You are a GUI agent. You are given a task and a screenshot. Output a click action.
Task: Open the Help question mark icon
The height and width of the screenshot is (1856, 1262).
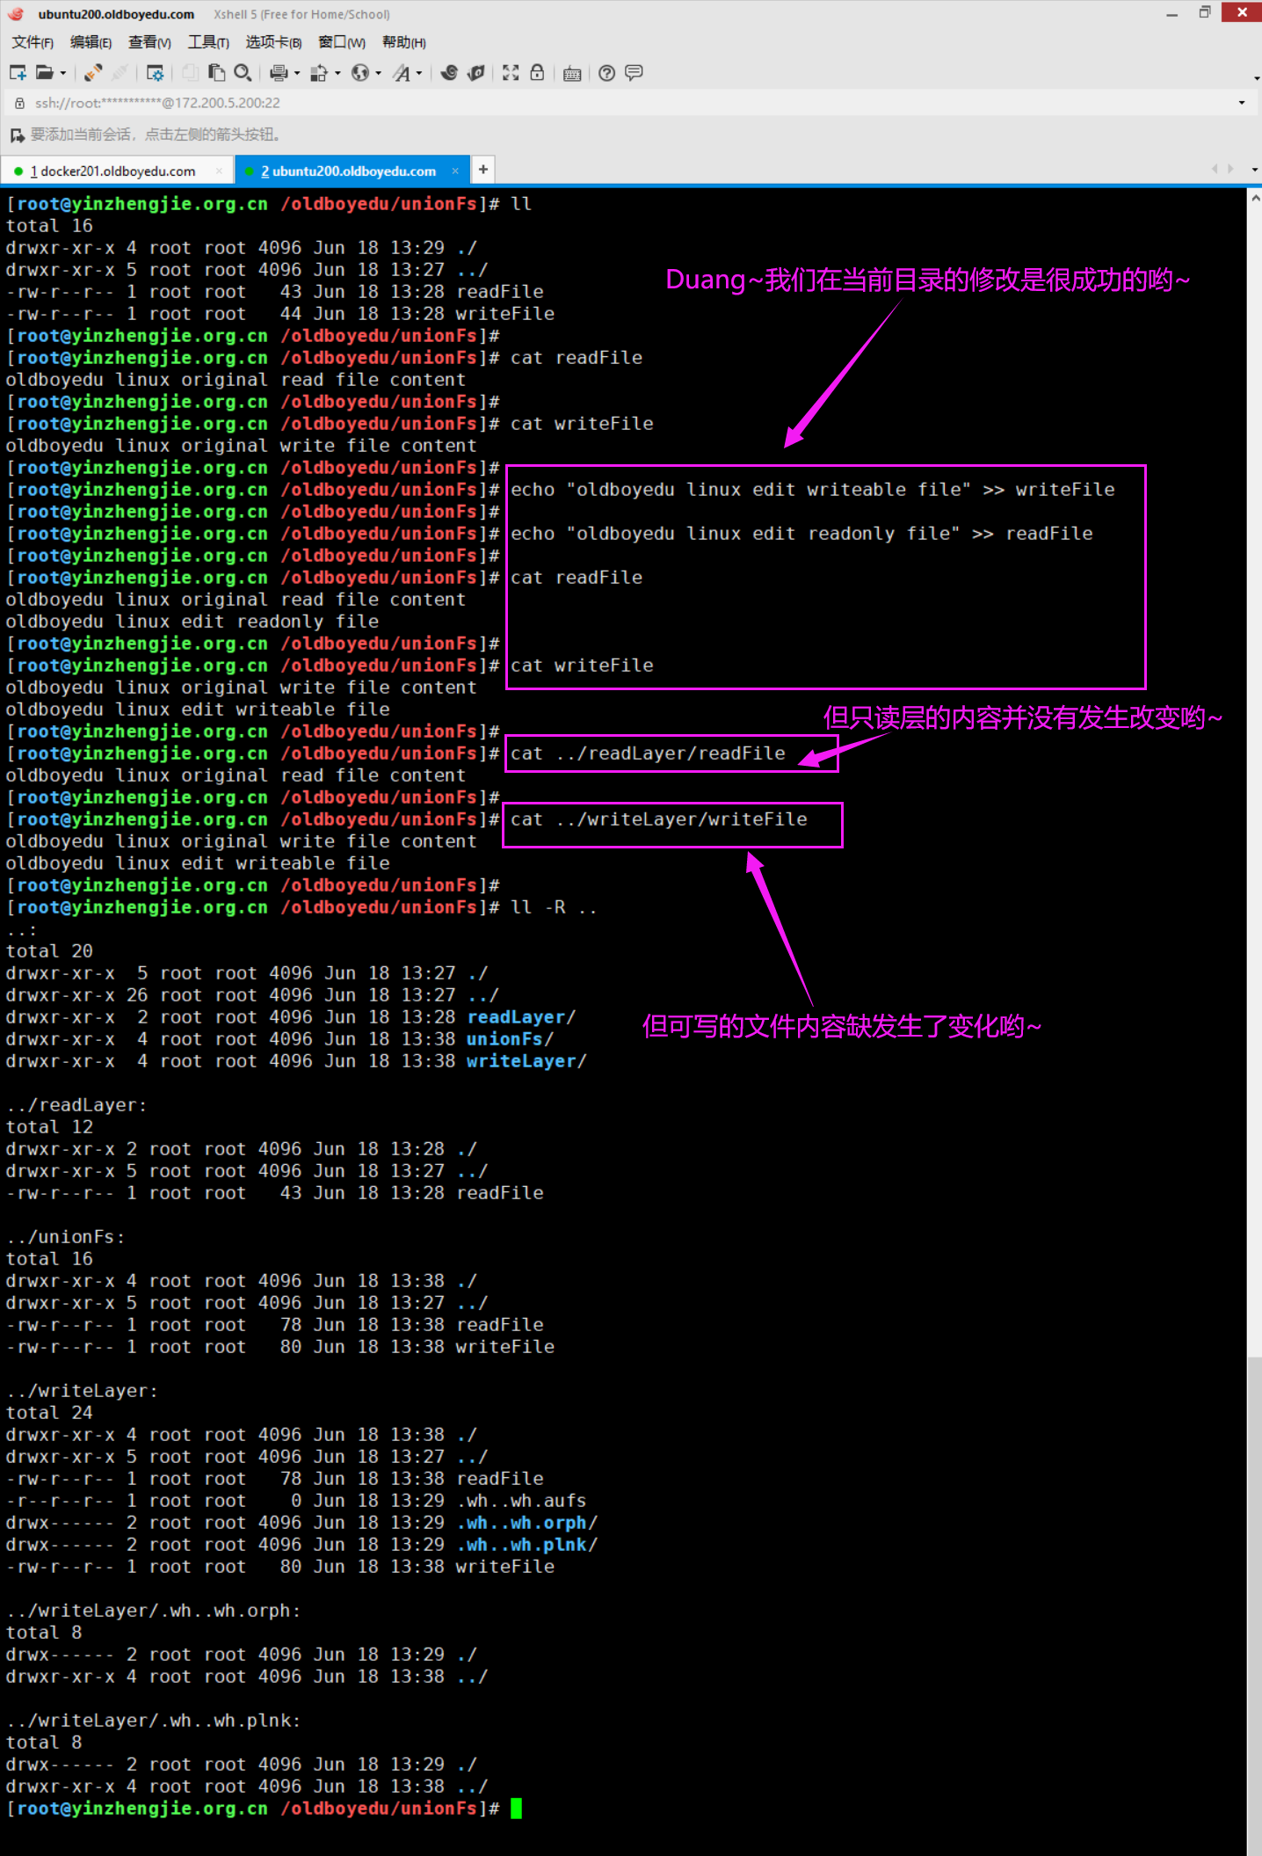point(606,73)
